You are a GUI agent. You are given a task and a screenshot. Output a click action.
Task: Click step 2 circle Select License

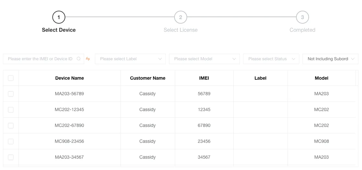(x=181, y=17)
